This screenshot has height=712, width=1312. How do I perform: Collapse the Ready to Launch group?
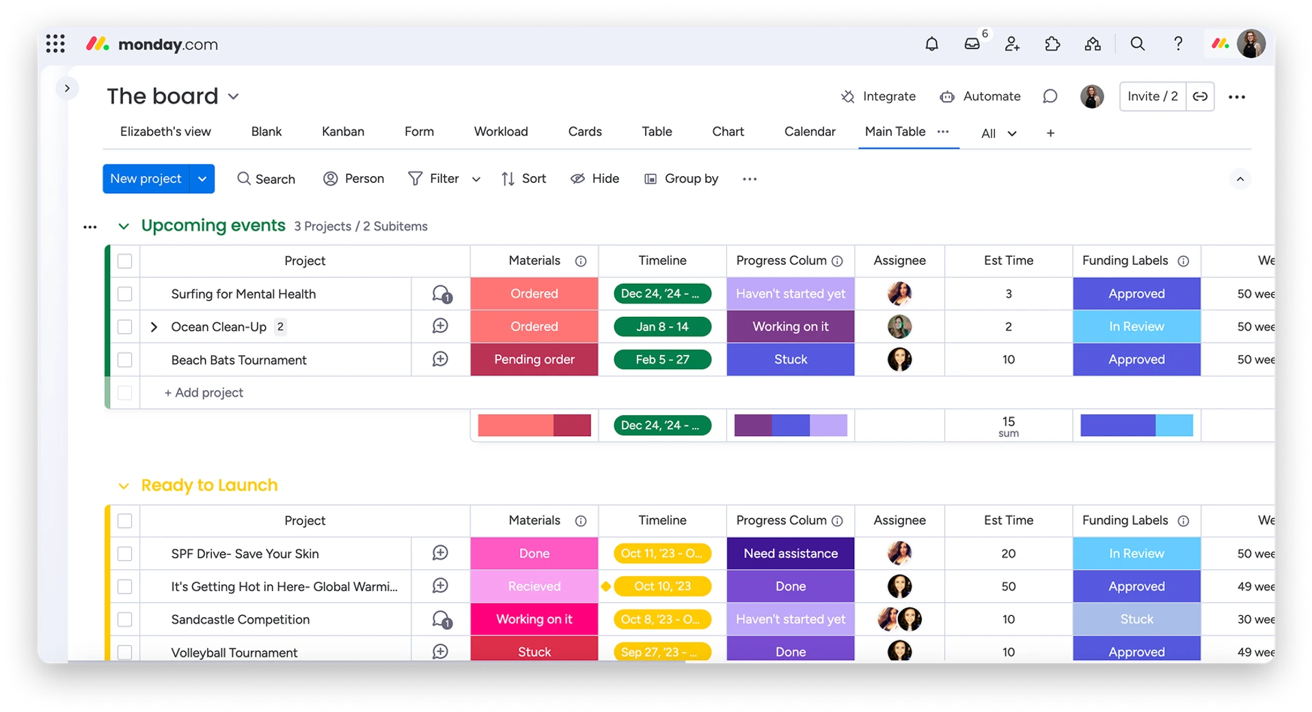(124, 486)
